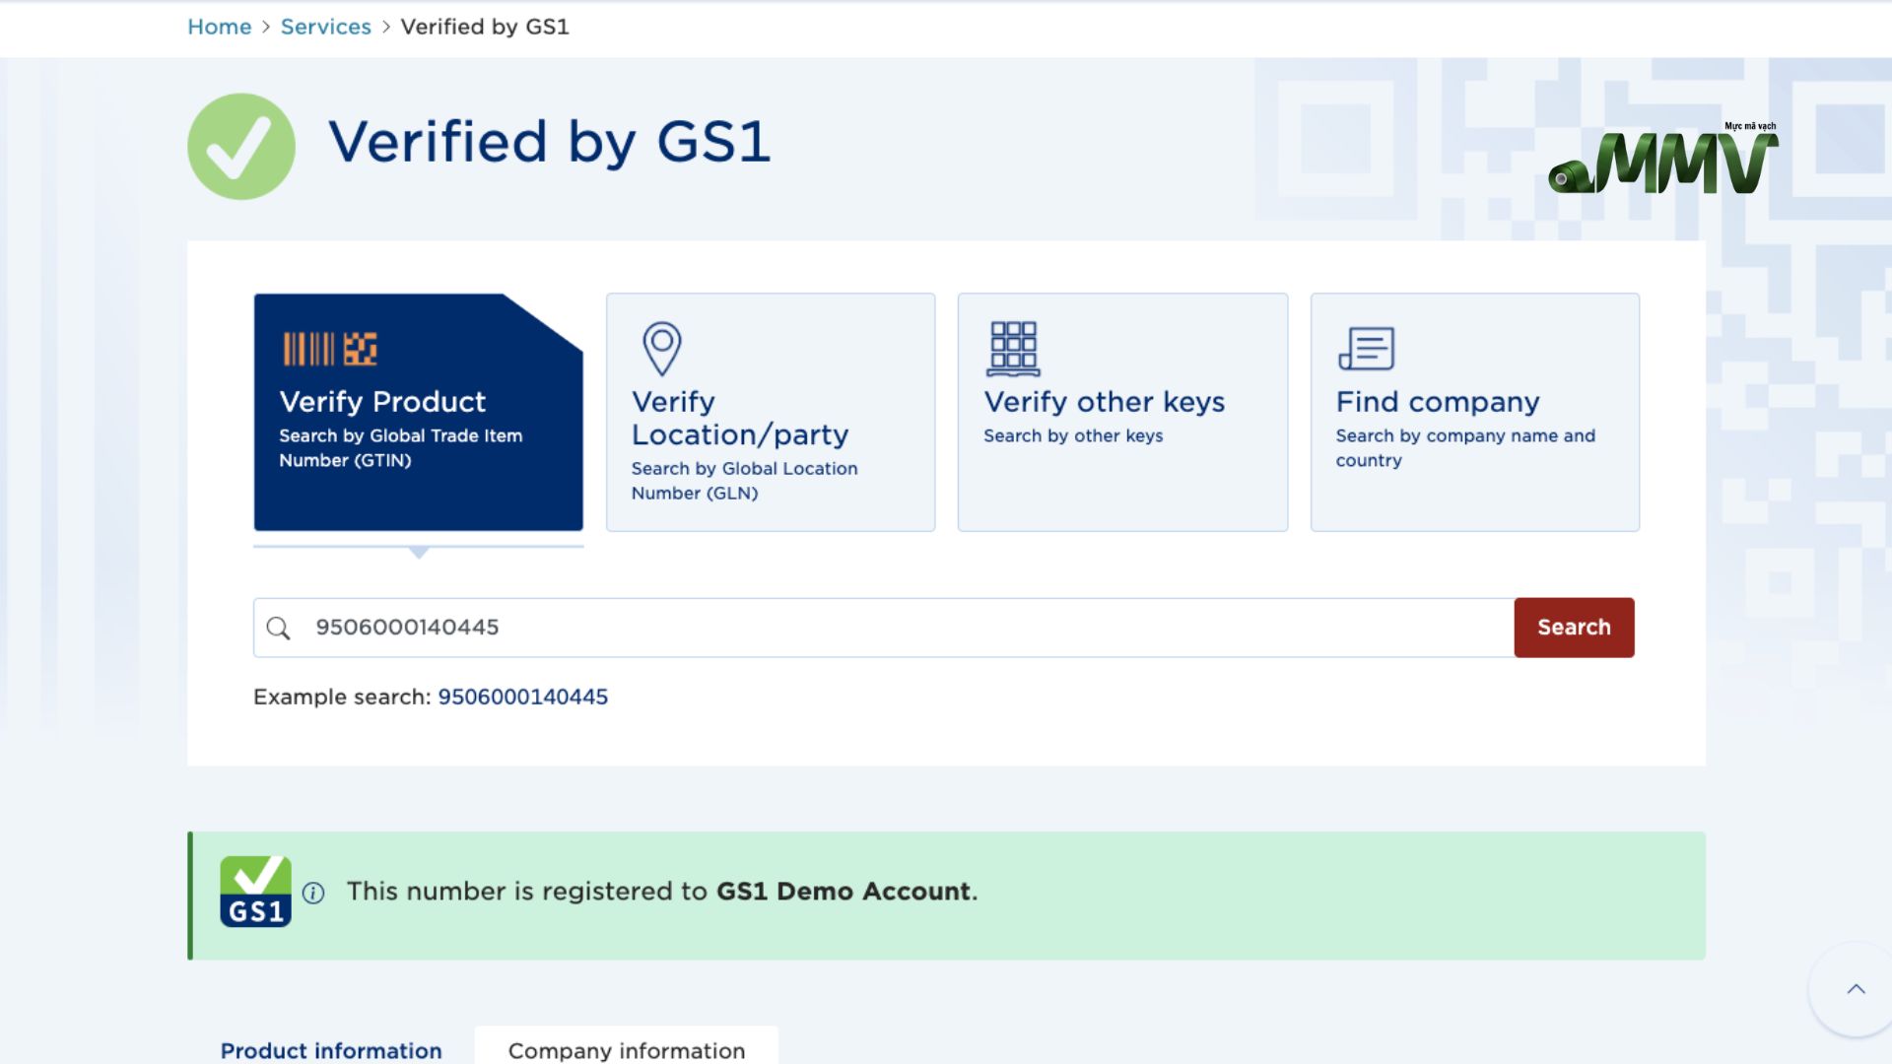The width and height of the screenshot is (1892, 1064).
Task: Click the location pin icon
Action: [x=662, y=348]
